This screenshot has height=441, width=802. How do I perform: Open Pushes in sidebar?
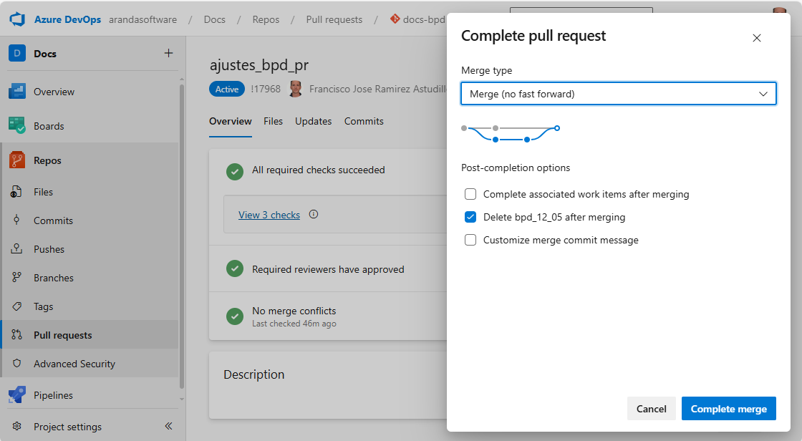[49, 249]
